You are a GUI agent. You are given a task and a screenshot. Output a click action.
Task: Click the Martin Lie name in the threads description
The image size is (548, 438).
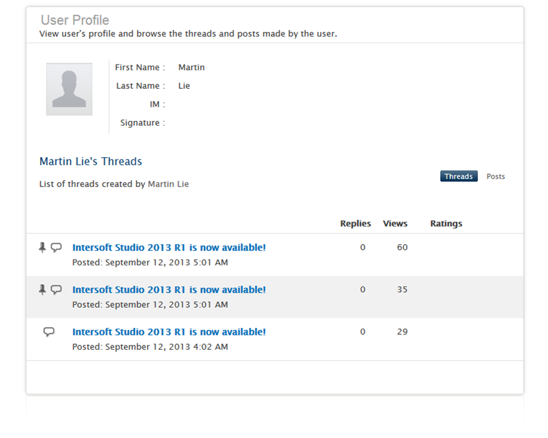[168, 184]
